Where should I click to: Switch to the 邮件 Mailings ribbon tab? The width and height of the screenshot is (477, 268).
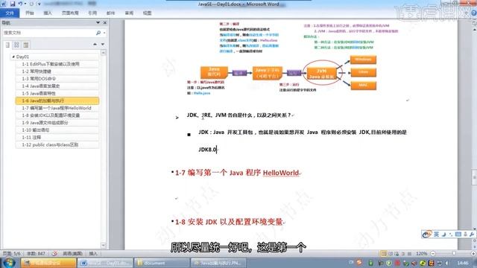point(111,13)
